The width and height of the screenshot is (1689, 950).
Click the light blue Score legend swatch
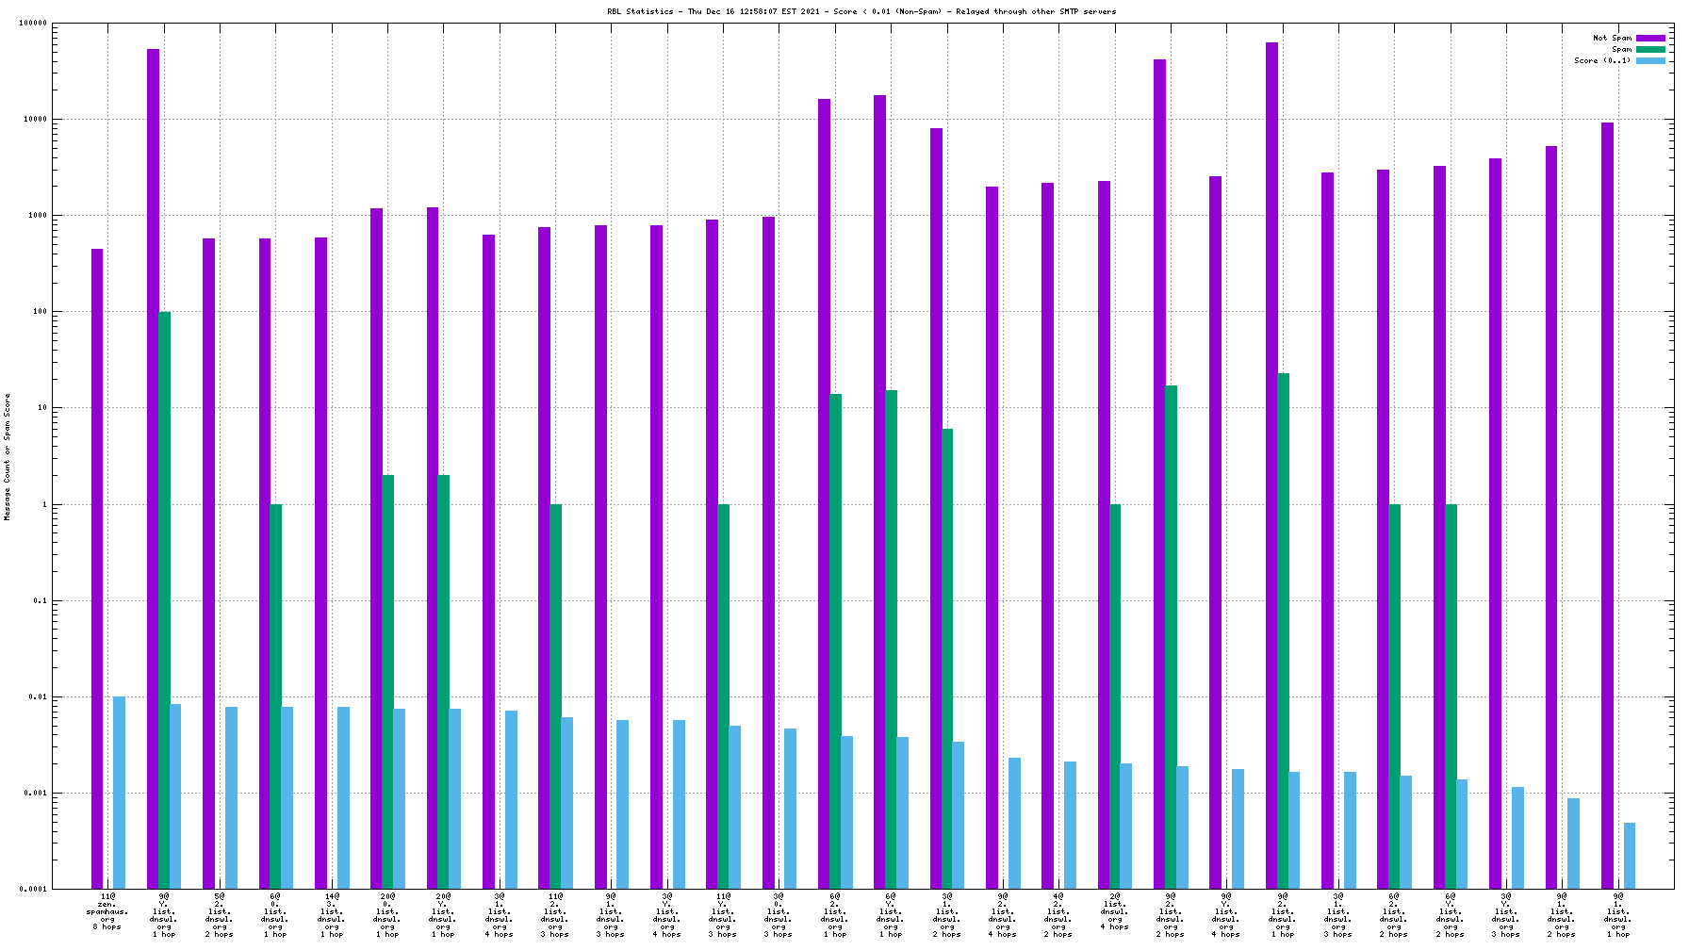coord(1650,61)
